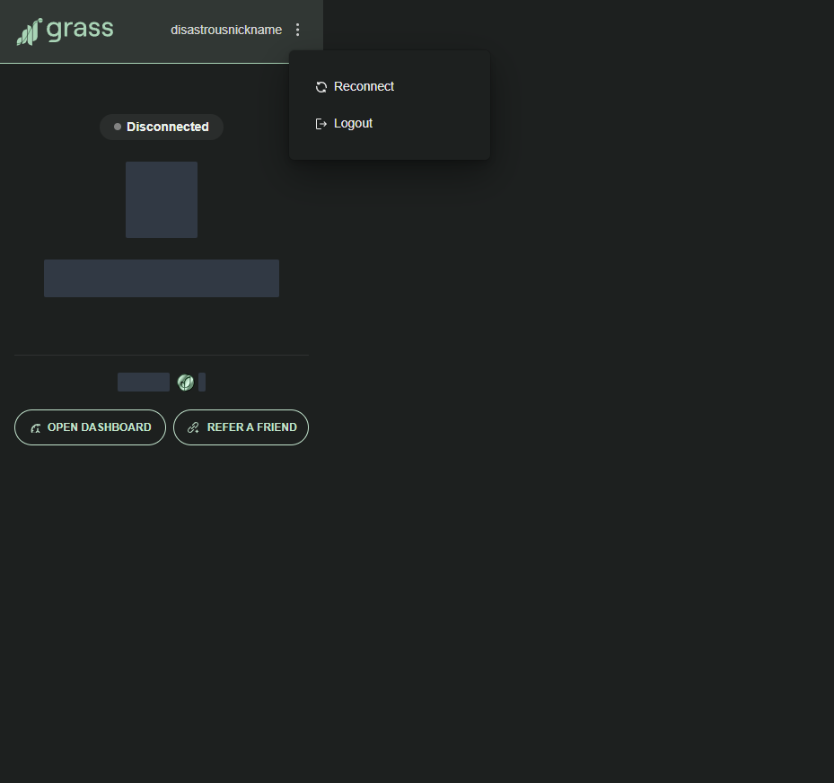The image size is (834, 783).
Task: Open the three-dot options menu
Action: tap(298, 30)
